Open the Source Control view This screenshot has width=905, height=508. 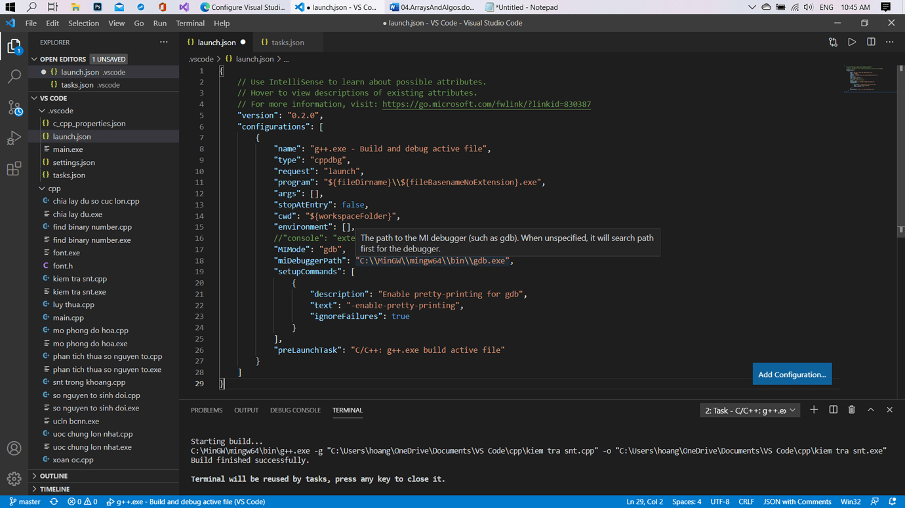tap(14, 107)
